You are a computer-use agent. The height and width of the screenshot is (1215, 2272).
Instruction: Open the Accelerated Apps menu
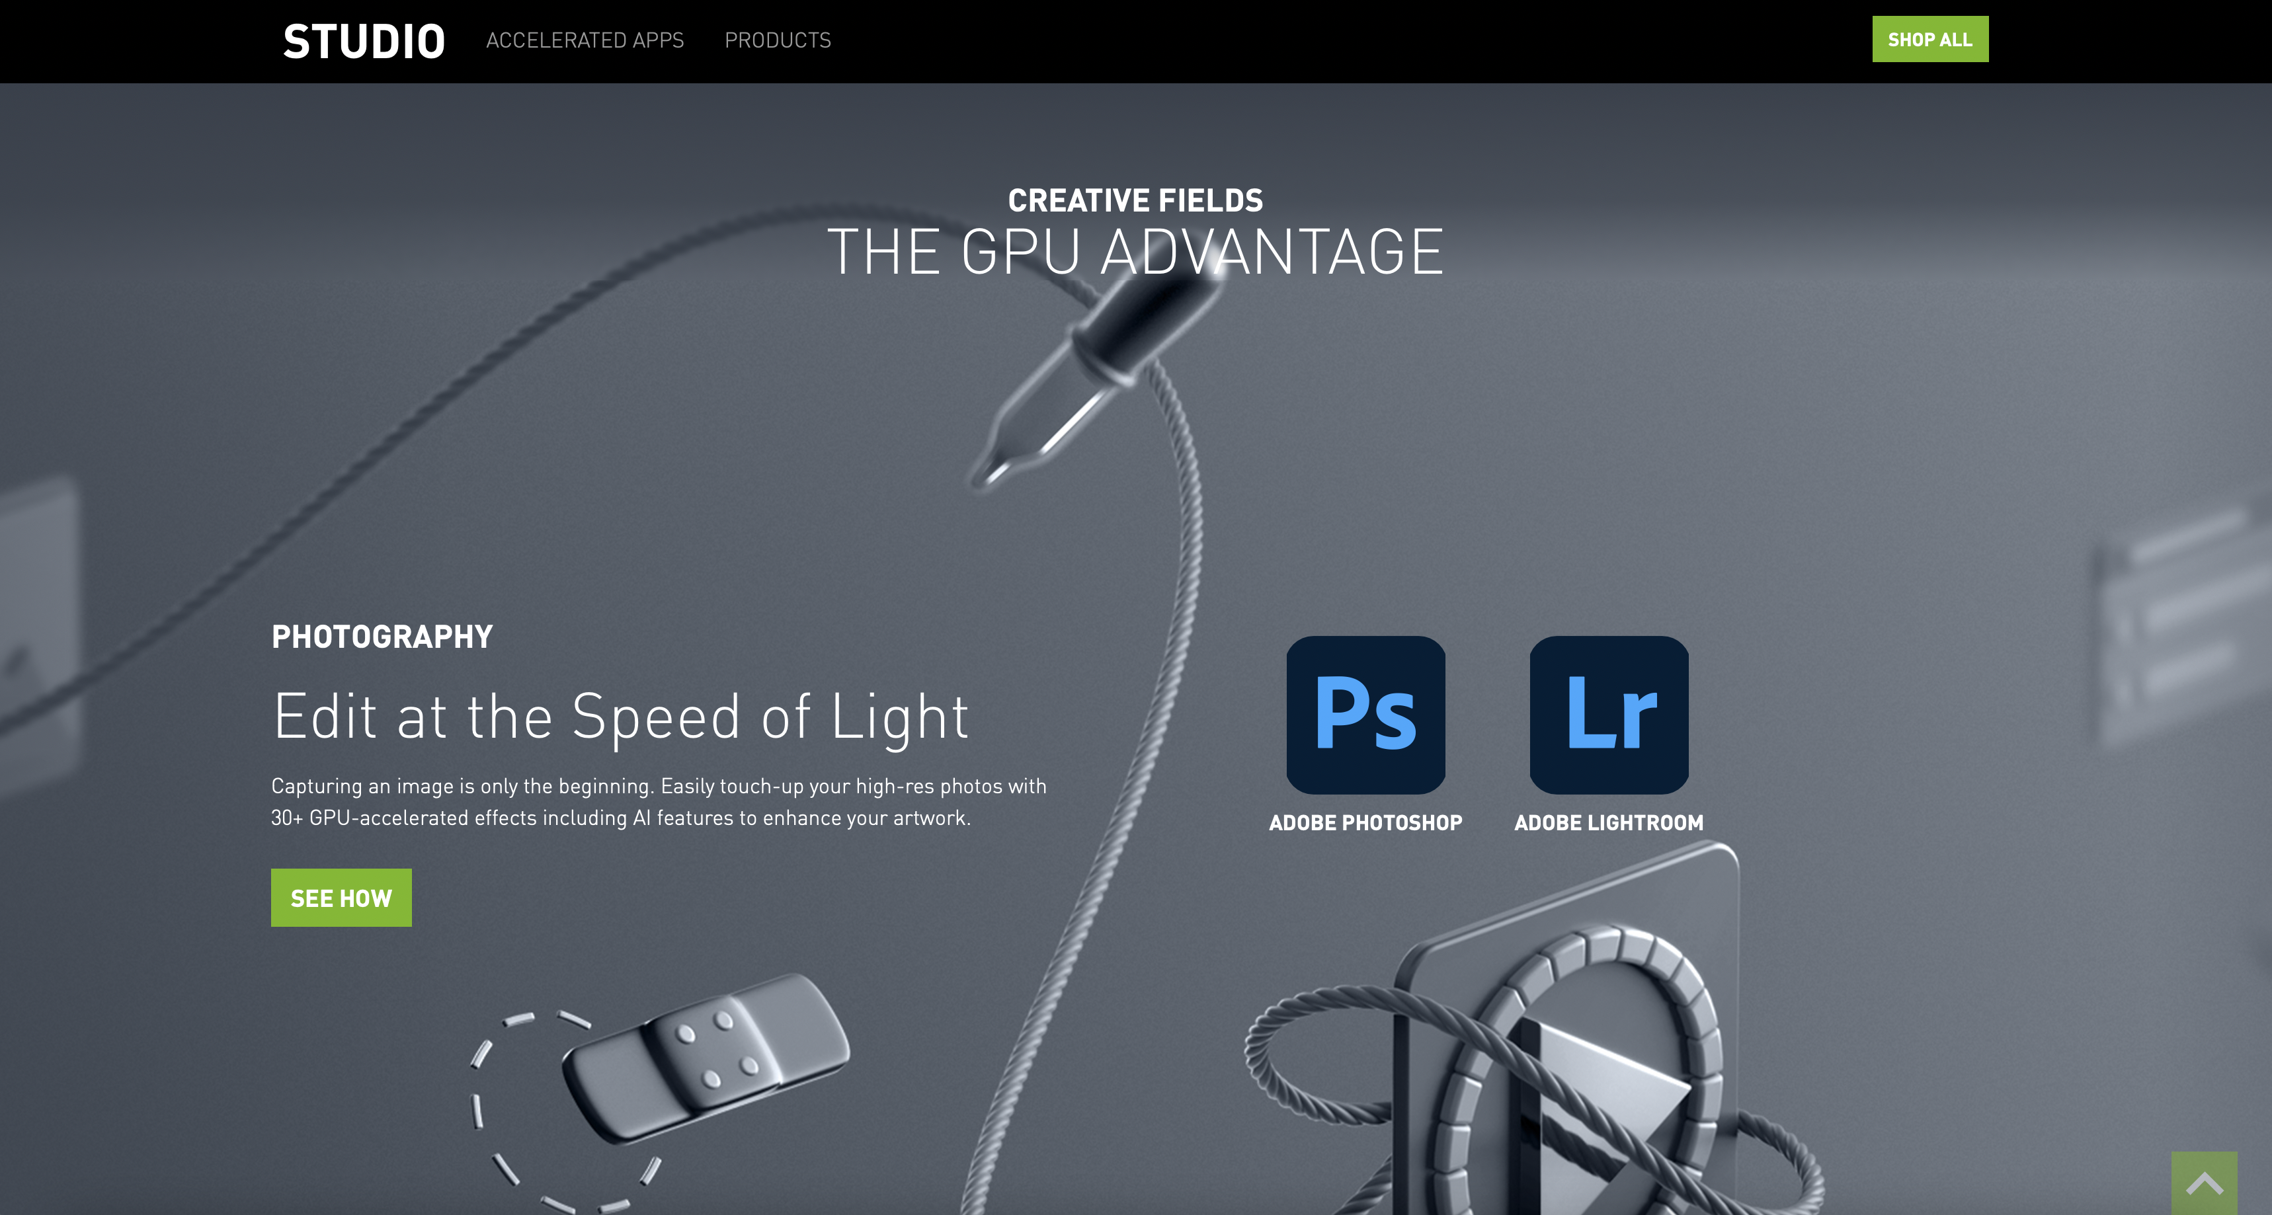click(585, 40)
